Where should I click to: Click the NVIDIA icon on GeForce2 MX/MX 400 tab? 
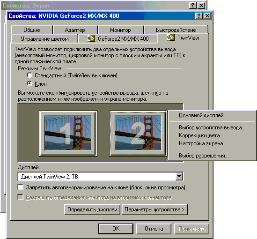click(x=91, y=38)
